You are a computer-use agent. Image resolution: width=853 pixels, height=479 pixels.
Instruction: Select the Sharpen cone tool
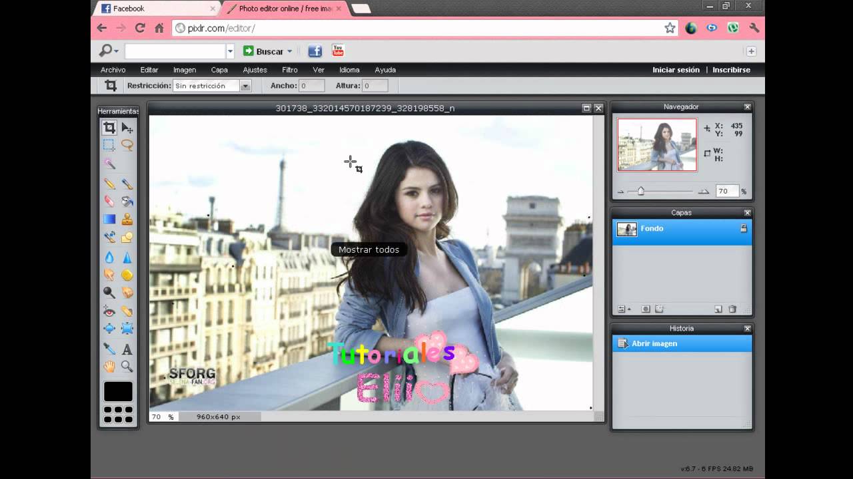coord(127,257)
